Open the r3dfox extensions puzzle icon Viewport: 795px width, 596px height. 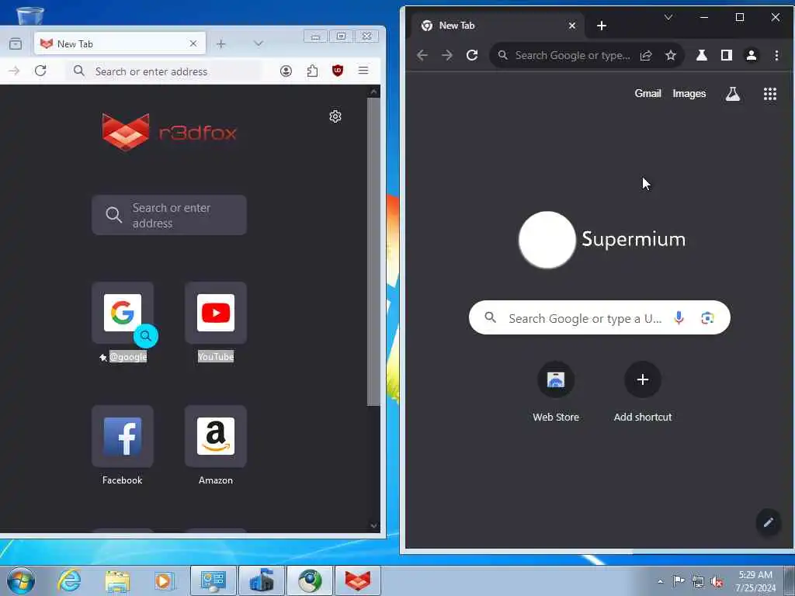(x=312, y=71)
